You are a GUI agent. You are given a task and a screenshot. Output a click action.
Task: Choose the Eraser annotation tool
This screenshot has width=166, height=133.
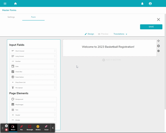tap(46, 128)
